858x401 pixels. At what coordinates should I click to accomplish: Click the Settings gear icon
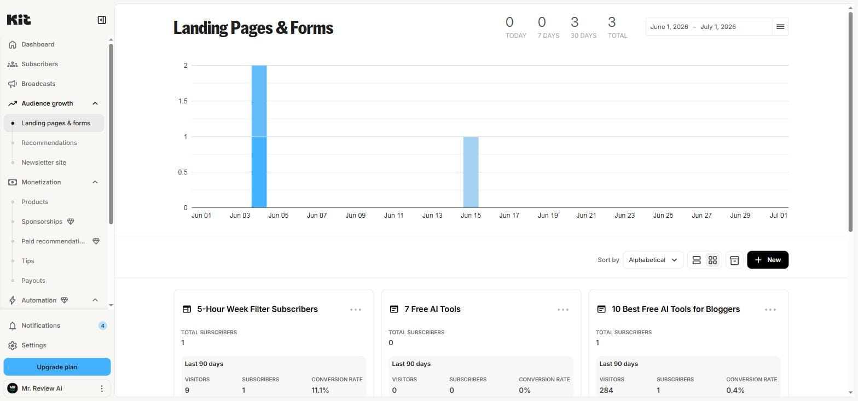point(13,345)
